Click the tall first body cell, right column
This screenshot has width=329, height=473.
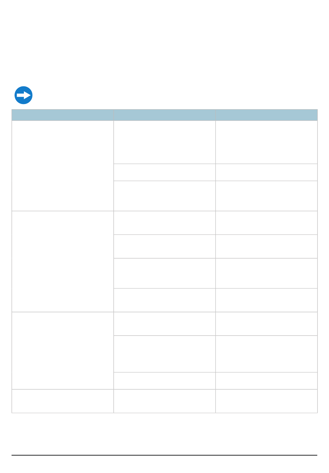tap(266, 142)
